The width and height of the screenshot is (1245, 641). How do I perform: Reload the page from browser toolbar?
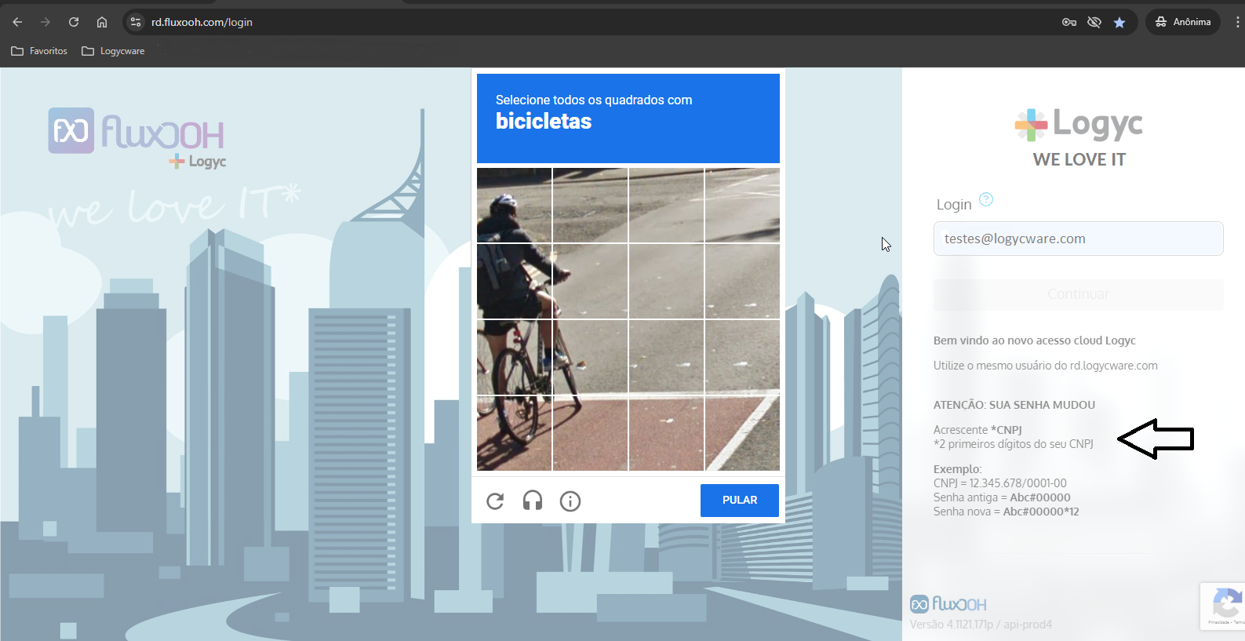click(x=74, y=22)
